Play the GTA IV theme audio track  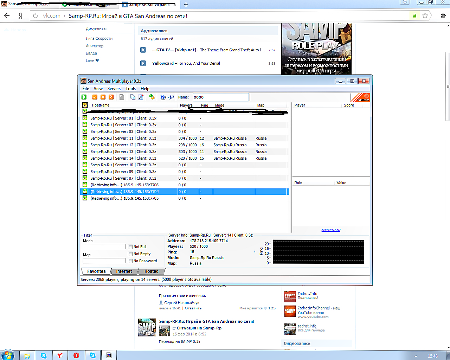pos(143,50)
